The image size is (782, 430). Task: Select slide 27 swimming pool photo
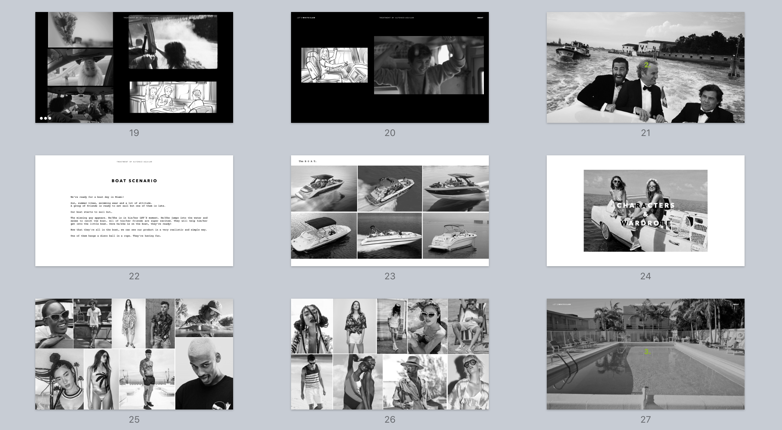coord(645,354)
